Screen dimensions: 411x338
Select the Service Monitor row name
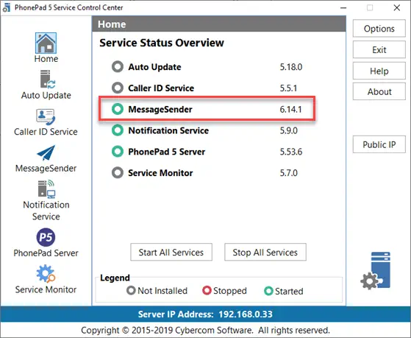160,173
